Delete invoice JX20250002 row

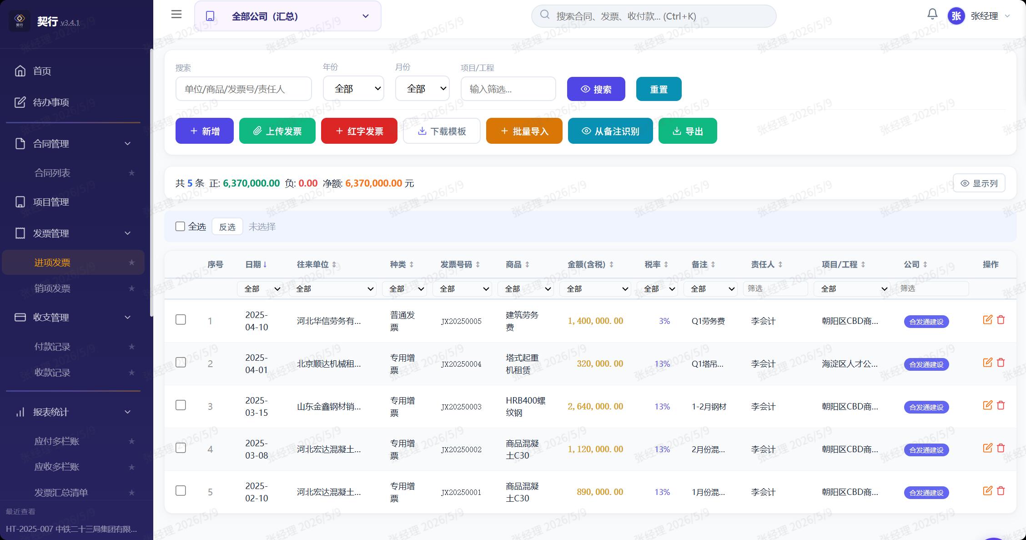(1001, 448)
